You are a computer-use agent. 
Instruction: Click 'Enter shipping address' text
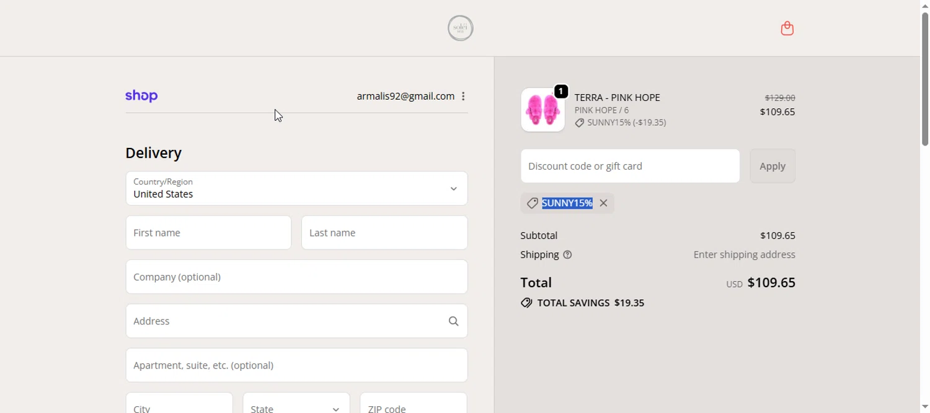(x=744, y=254)
